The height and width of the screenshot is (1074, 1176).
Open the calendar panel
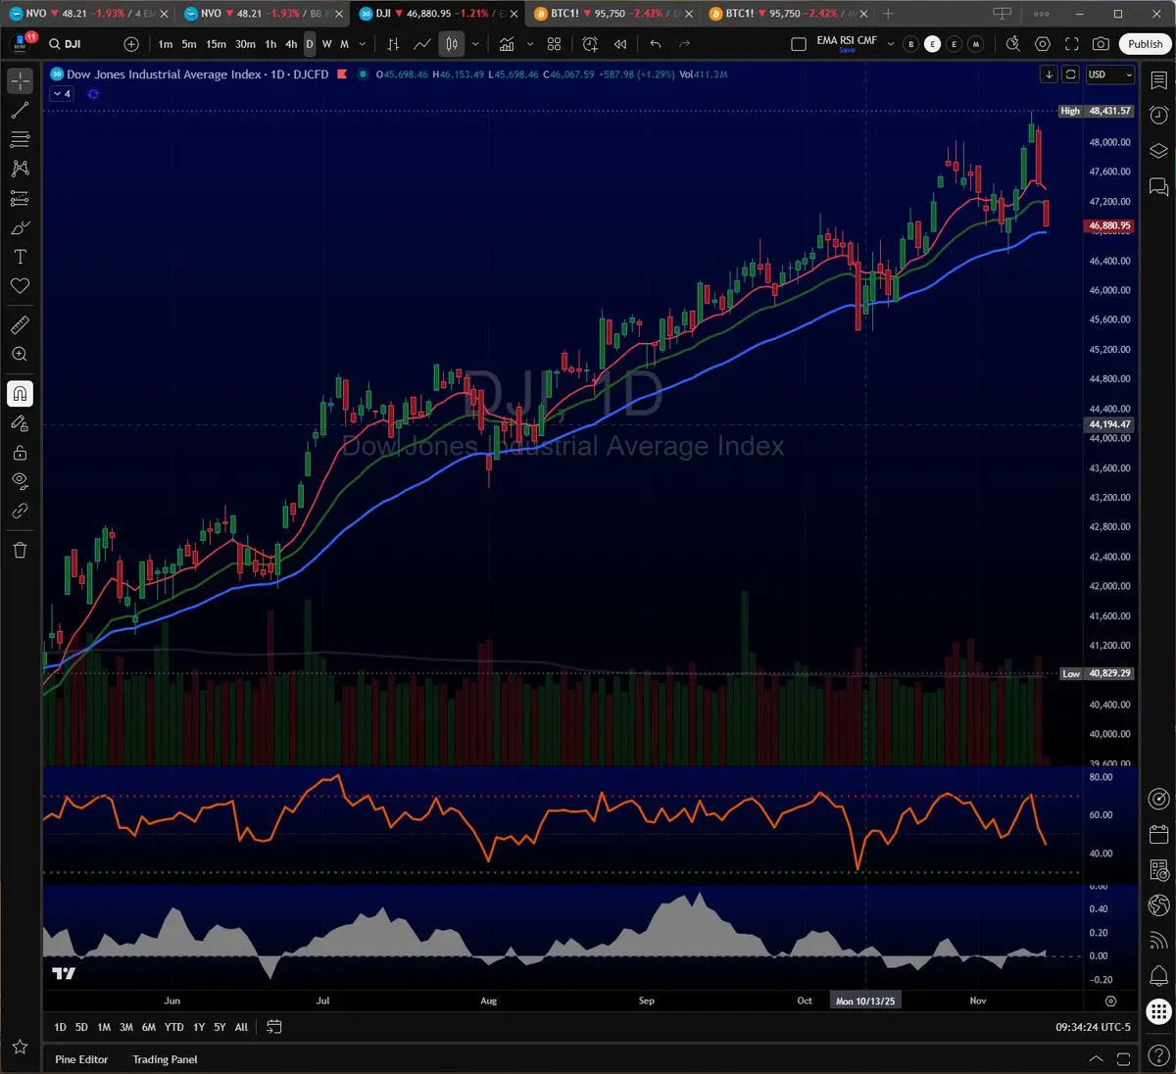(x=1158, y=835)
